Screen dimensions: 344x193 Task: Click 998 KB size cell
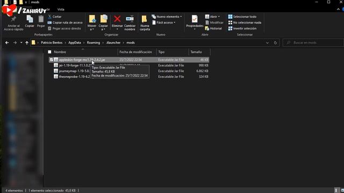(x=203, y=65)
